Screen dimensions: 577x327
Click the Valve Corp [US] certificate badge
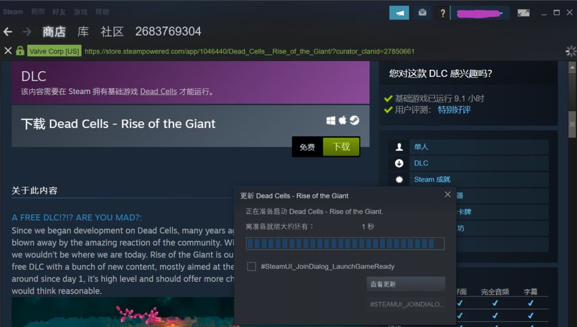point(54,51)
